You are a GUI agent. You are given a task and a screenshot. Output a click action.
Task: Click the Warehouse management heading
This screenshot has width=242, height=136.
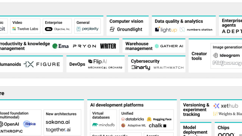[139, 46]
